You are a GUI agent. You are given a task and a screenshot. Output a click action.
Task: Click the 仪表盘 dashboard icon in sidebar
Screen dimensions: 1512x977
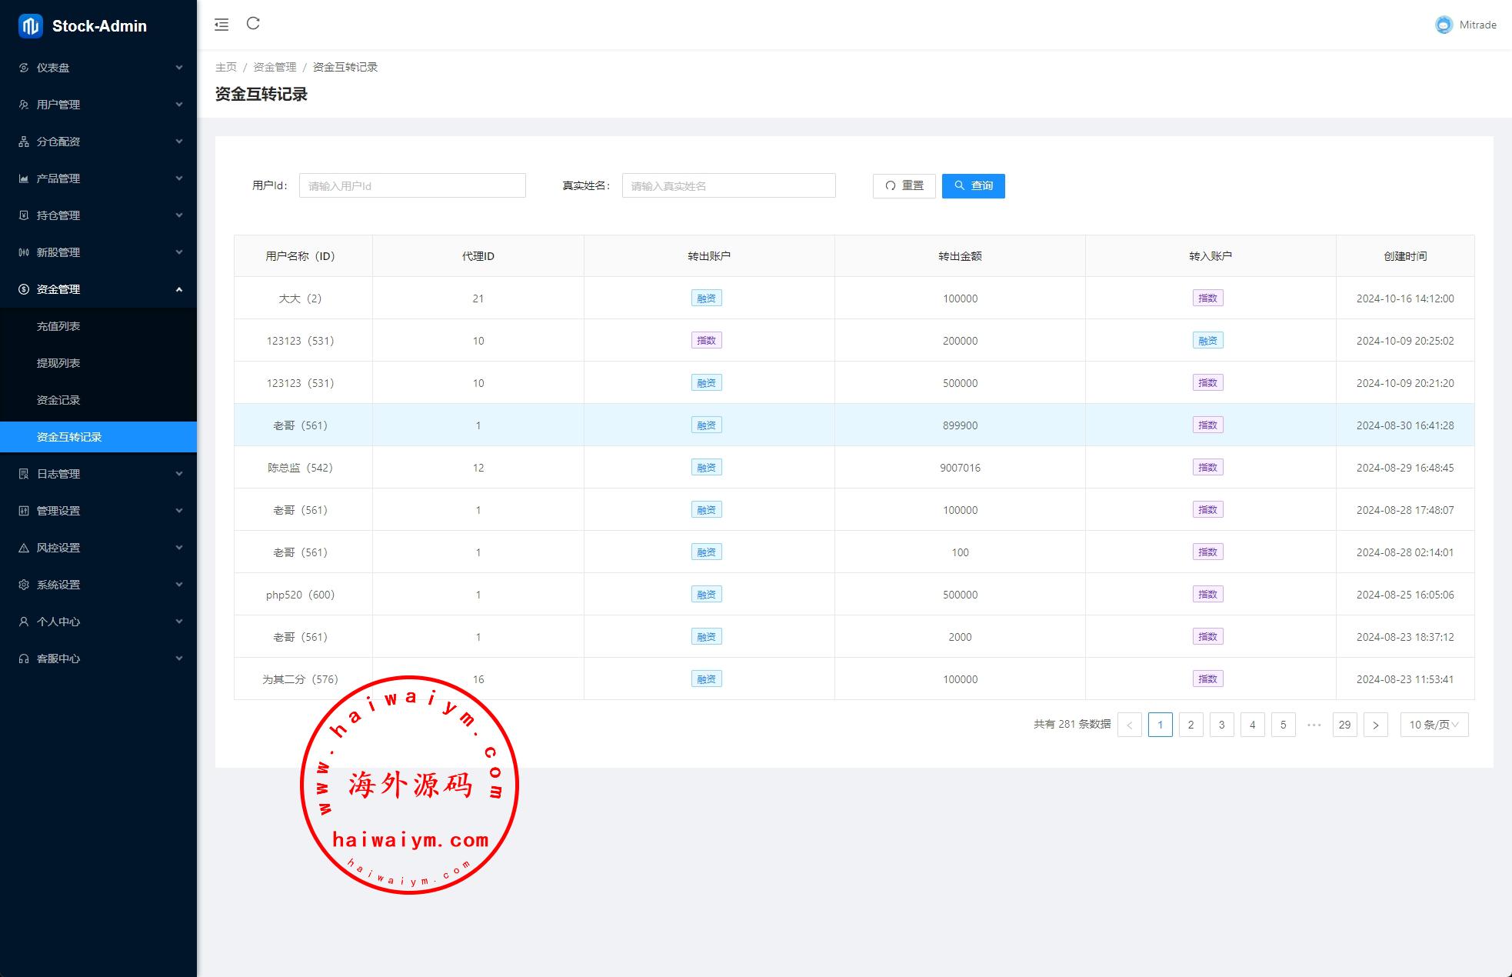click(24, 68)
